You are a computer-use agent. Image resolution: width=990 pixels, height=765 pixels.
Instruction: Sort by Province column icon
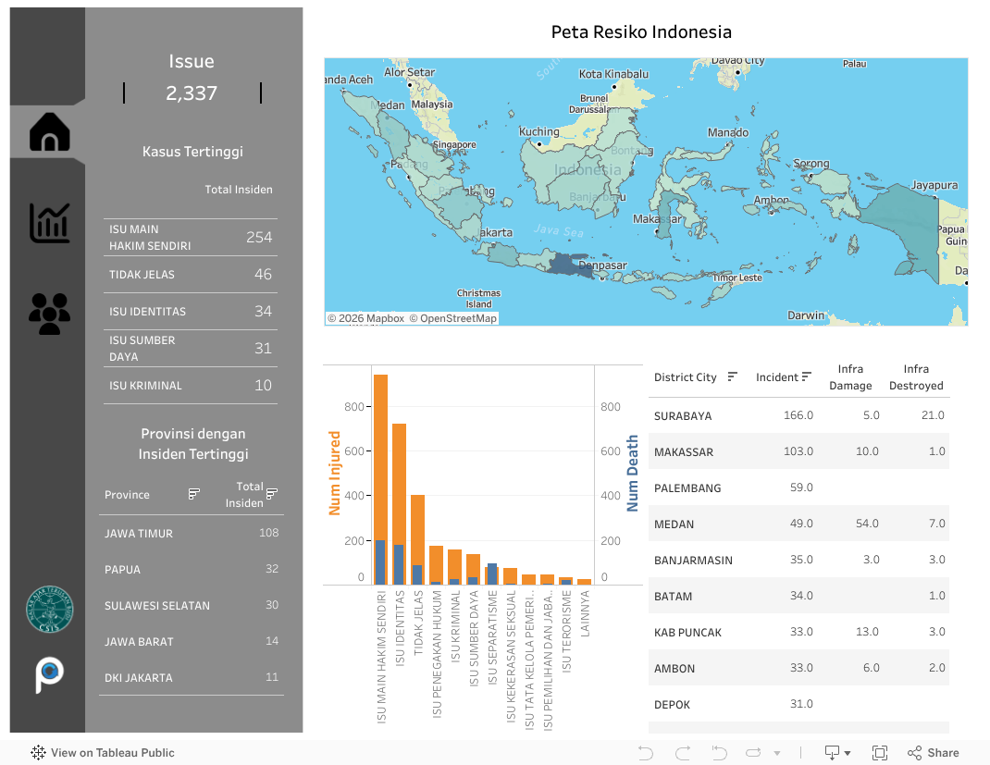pyautogui.click(x=193, y=494)
